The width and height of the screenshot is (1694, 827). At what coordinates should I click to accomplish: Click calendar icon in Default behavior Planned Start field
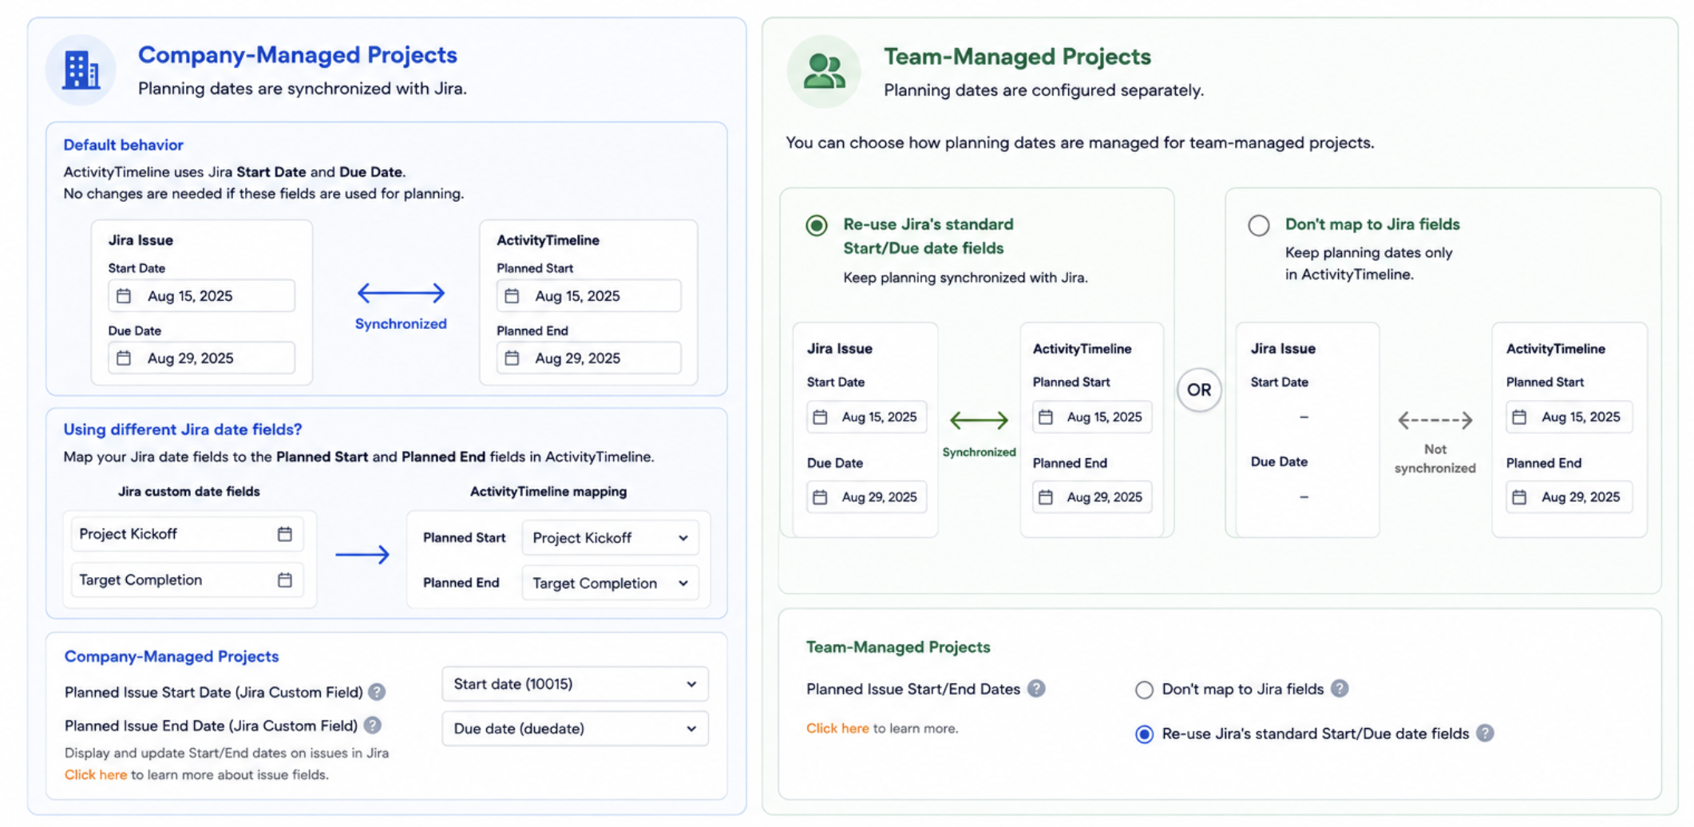512,296
